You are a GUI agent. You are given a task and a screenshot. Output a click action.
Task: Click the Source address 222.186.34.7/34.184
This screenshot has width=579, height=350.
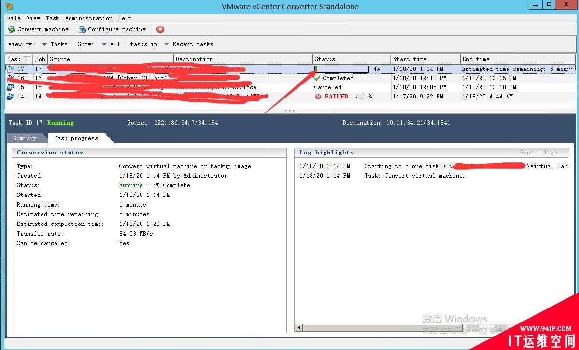pos(186,123)
